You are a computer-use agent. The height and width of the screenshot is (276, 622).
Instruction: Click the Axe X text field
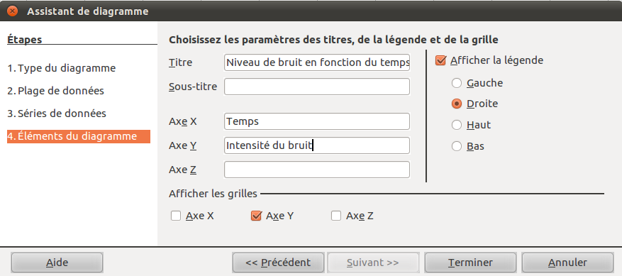pos(317,121)
